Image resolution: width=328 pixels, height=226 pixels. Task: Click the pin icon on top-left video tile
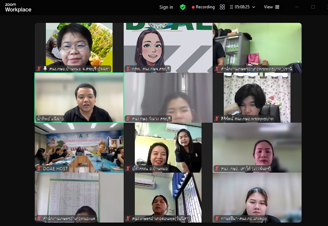coord(45,69)
